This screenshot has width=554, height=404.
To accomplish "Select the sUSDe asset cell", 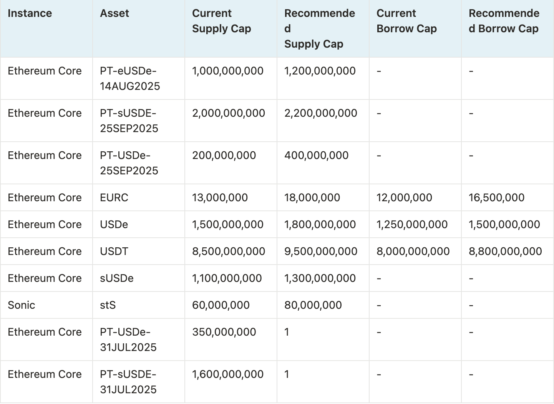I will pyautogui.click(x=117, y=278).
